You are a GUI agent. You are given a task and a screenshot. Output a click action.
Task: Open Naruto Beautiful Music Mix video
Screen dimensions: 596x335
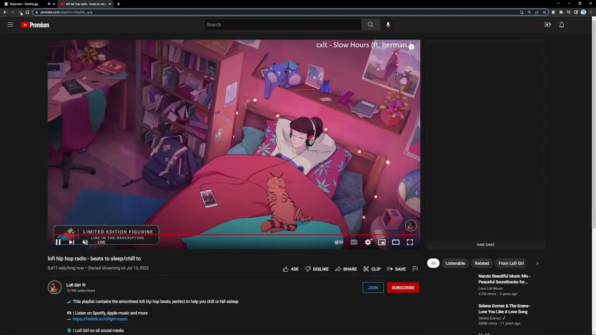(x=504, y=279)
